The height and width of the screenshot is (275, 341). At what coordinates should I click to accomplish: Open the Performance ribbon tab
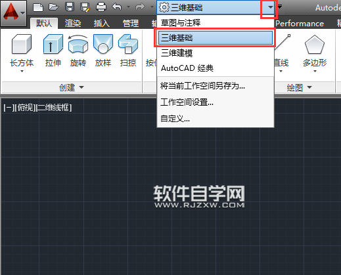pyautogui.click(x=300, y=24)
